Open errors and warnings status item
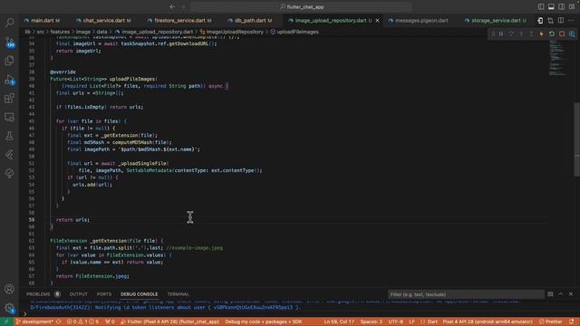580x326 pixels. 82,321
